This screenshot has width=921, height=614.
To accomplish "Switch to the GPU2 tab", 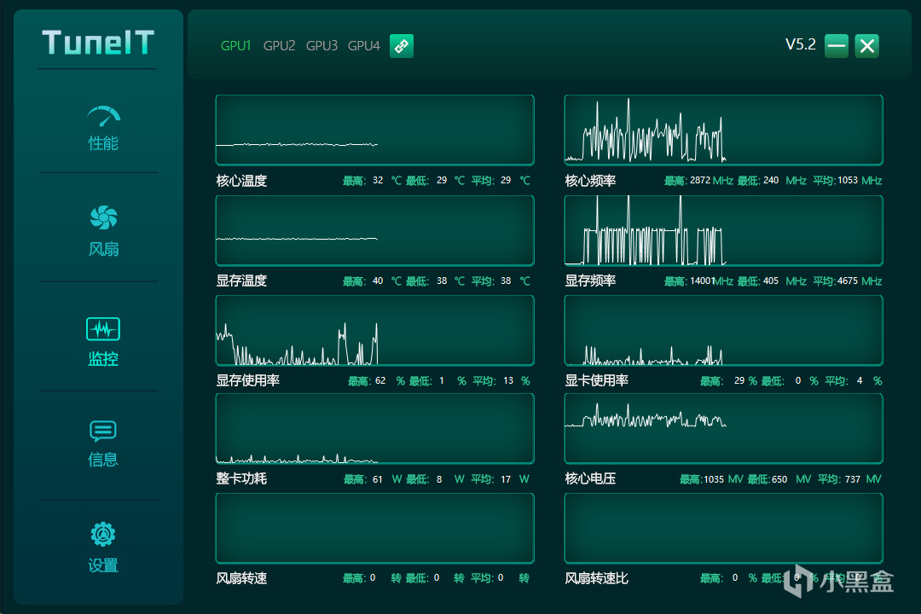I will (x=279, y=46).
